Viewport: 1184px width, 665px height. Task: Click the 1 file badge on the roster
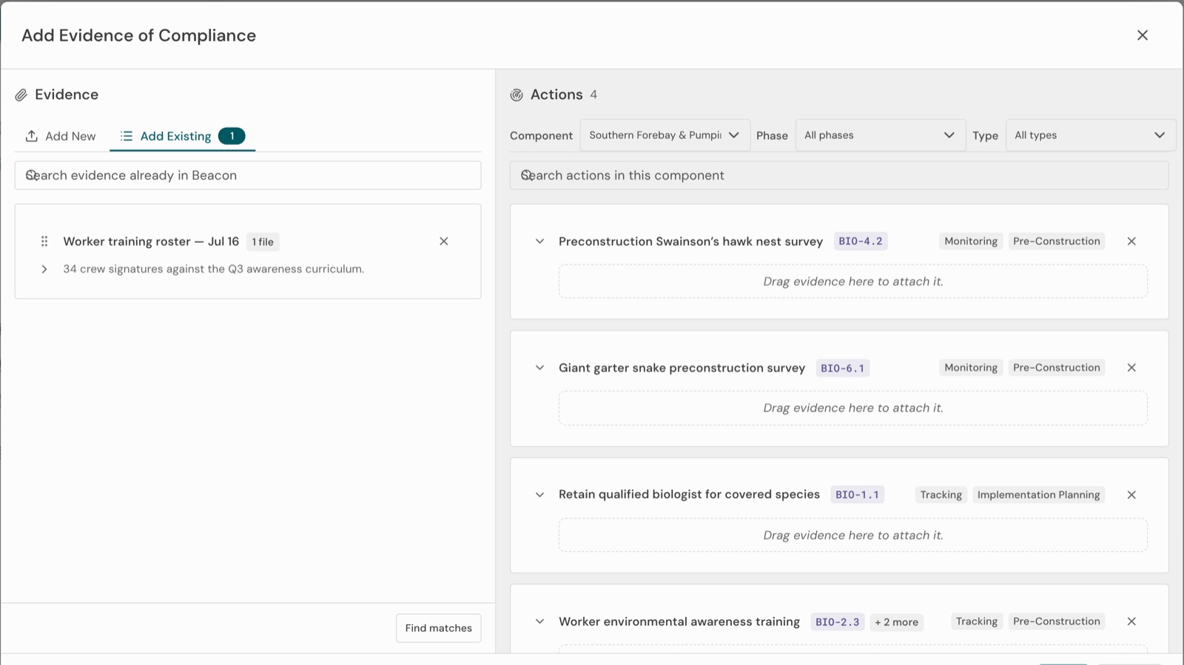coord(263,242)
